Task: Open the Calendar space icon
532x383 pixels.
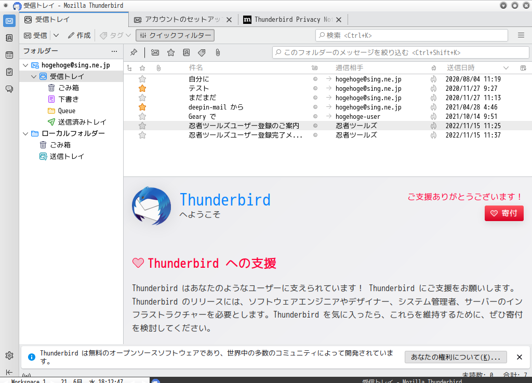Action: click(9, 55)
